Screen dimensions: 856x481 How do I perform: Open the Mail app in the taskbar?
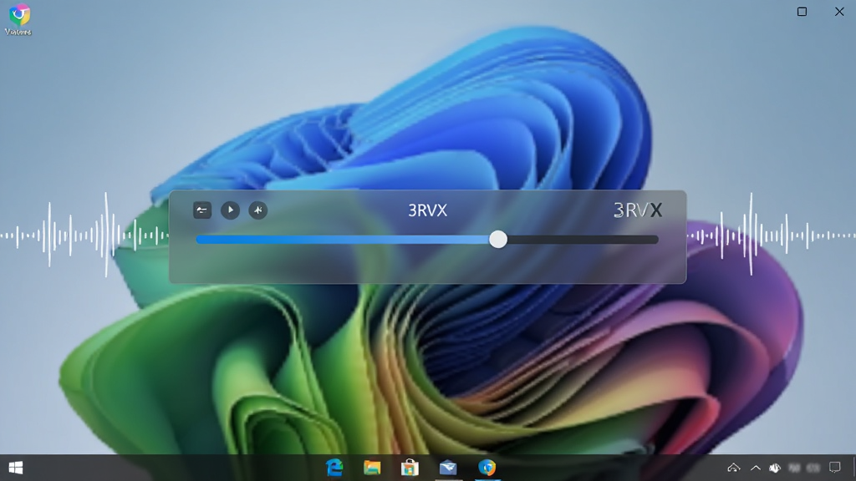click(x=448, y=468)
